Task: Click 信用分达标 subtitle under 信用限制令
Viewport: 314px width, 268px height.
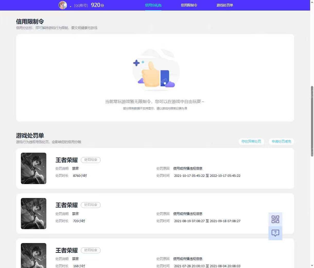Action: point(57,28)
